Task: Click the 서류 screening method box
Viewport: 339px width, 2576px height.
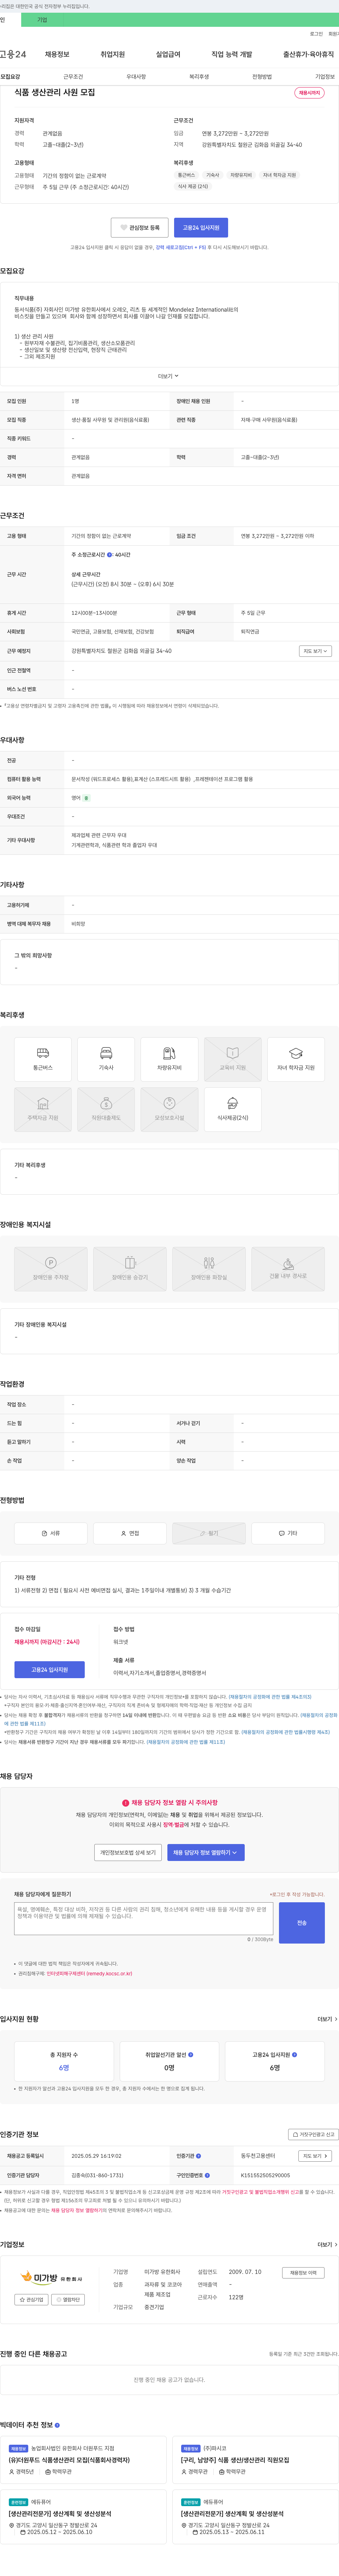Action: 51,1533
